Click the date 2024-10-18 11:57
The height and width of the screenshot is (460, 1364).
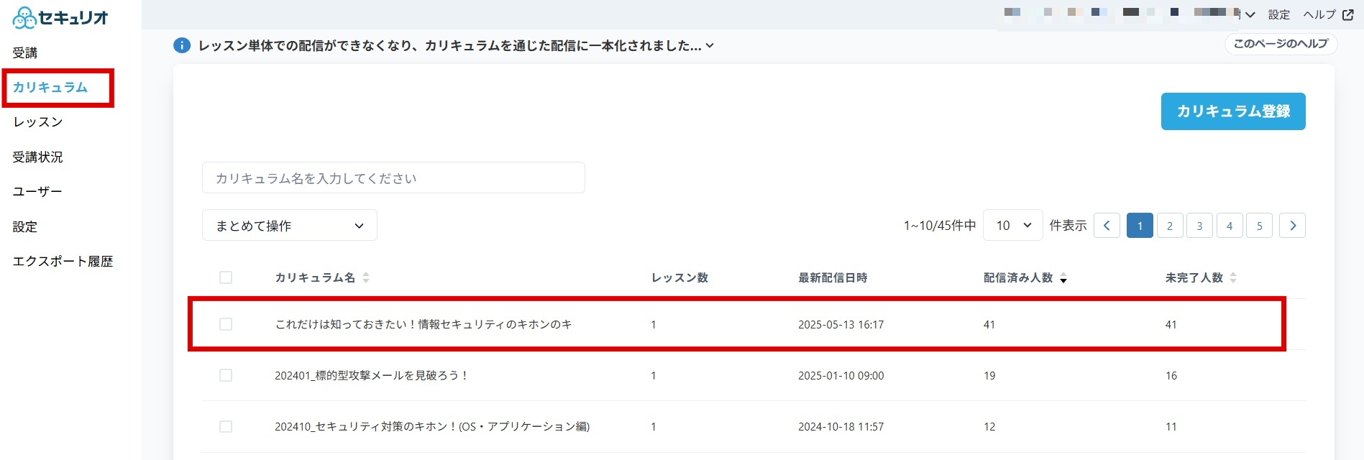click(841, 426)
